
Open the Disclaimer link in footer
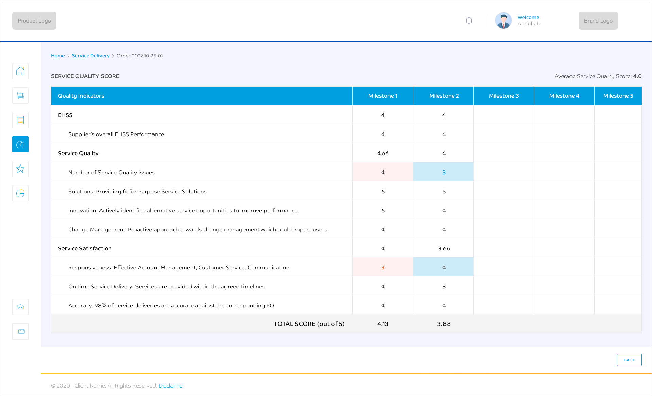point(171,386)
